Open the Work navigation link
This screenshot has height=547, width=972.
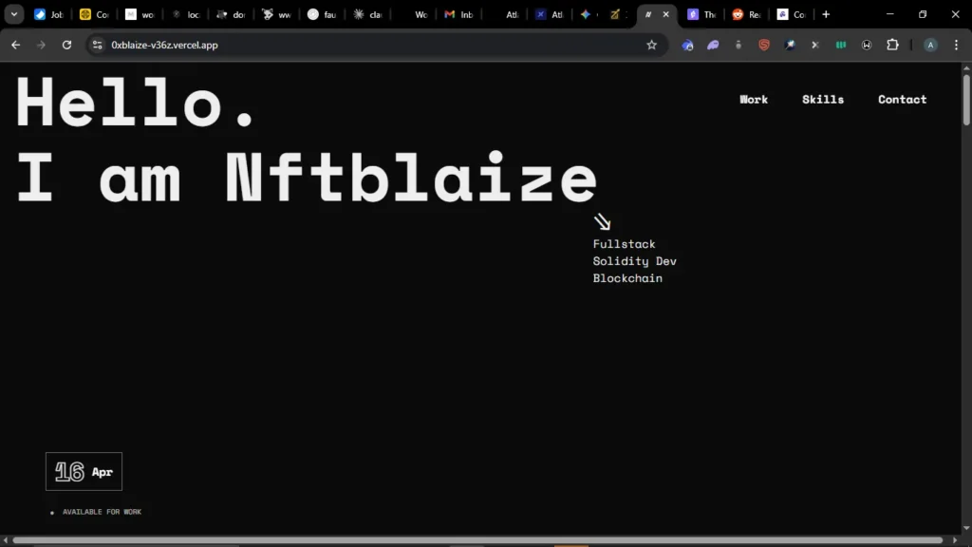click(x=753, y=99)
